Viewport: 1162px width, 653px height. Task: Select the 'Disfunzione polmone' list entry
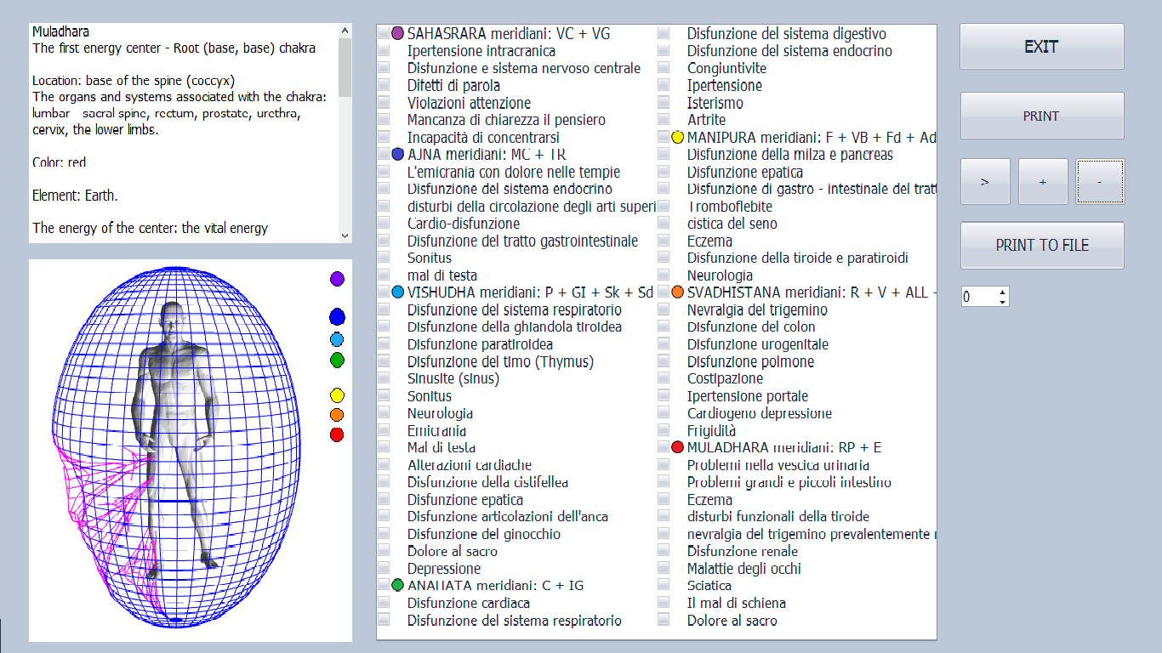[750, 361]
